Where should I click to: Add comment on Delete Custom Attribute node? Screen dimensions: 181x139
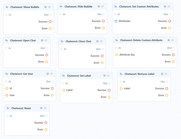click(x=172, y=40)
